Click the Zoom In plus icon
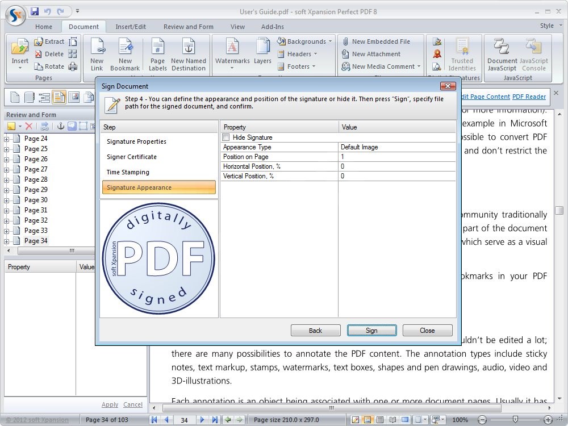This screenshot has width=568, height=426. pyautogui.click(x=548, y=420)
